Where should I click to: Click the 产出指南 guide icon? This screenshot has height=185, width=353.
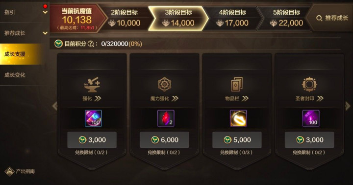click(9, 171)
